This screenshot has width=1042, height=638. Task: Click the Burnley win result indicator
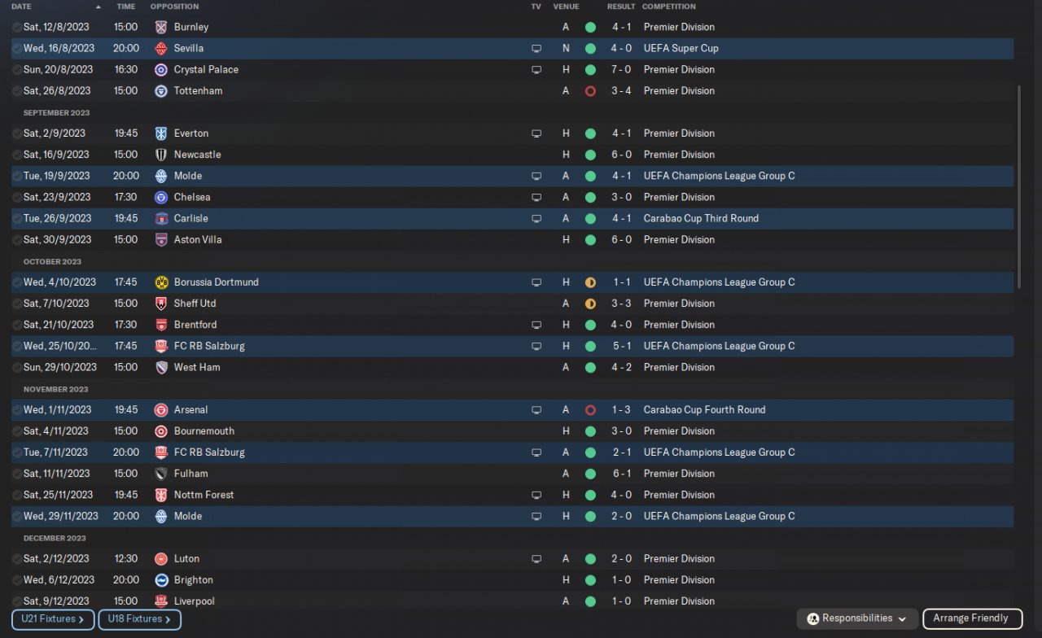pyautogui.click(x=590, y=27)
